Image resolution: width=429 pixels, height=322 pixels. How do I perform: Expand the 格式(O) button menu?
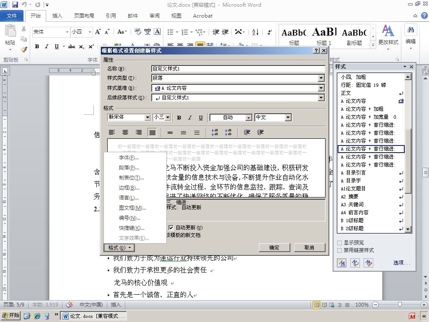pos(119,247)
